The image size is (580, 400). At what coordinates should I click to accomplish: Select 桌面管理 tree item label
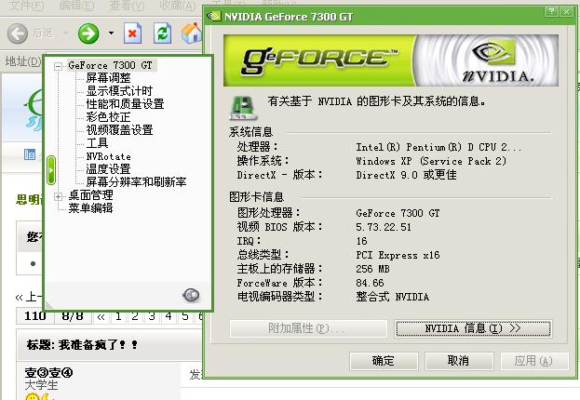(90, 194)
